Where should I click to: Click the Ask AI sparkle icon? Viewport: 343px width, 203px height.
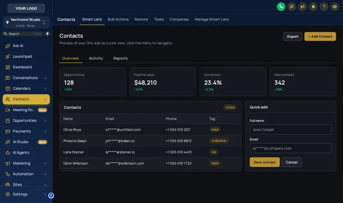point(8,46)
